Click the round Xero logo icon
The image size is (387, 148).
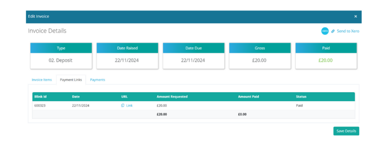325,31
